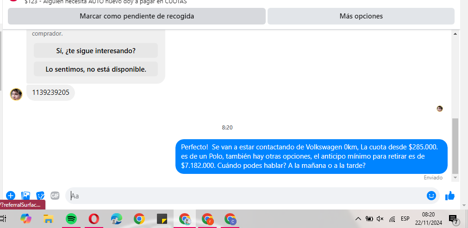Open Spotify from the taskbar
The image size is (468, 228).
71,219
